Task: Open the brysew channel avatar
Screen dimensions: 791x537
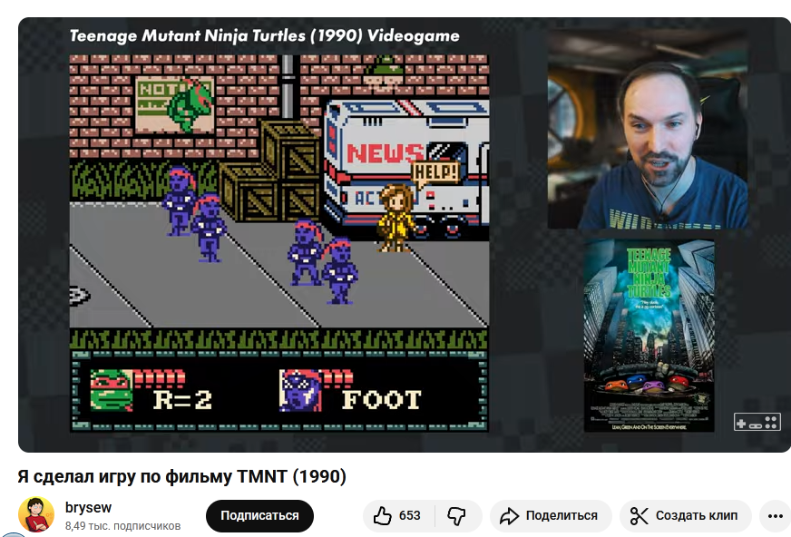Action: 35,515
